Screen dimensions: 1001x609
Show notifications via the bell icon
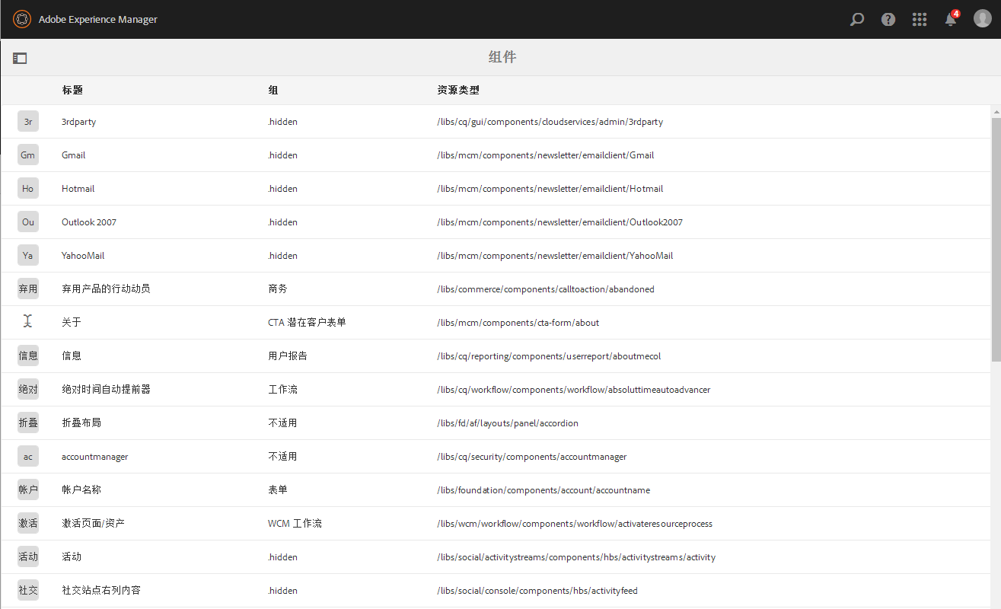pyautogui.click(x=951, y=19)
